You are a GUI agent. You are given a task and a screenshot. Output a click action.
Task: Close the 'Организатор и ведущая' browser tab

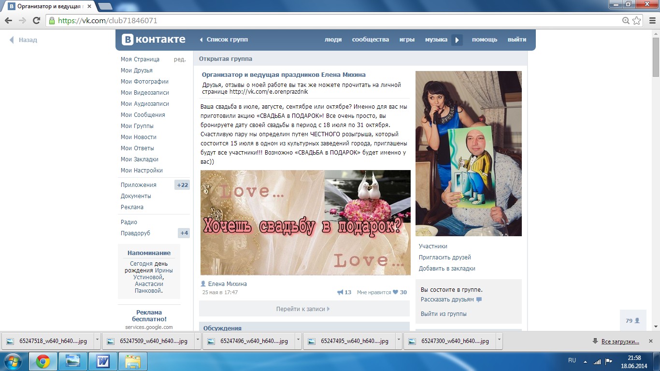[90, 7]
